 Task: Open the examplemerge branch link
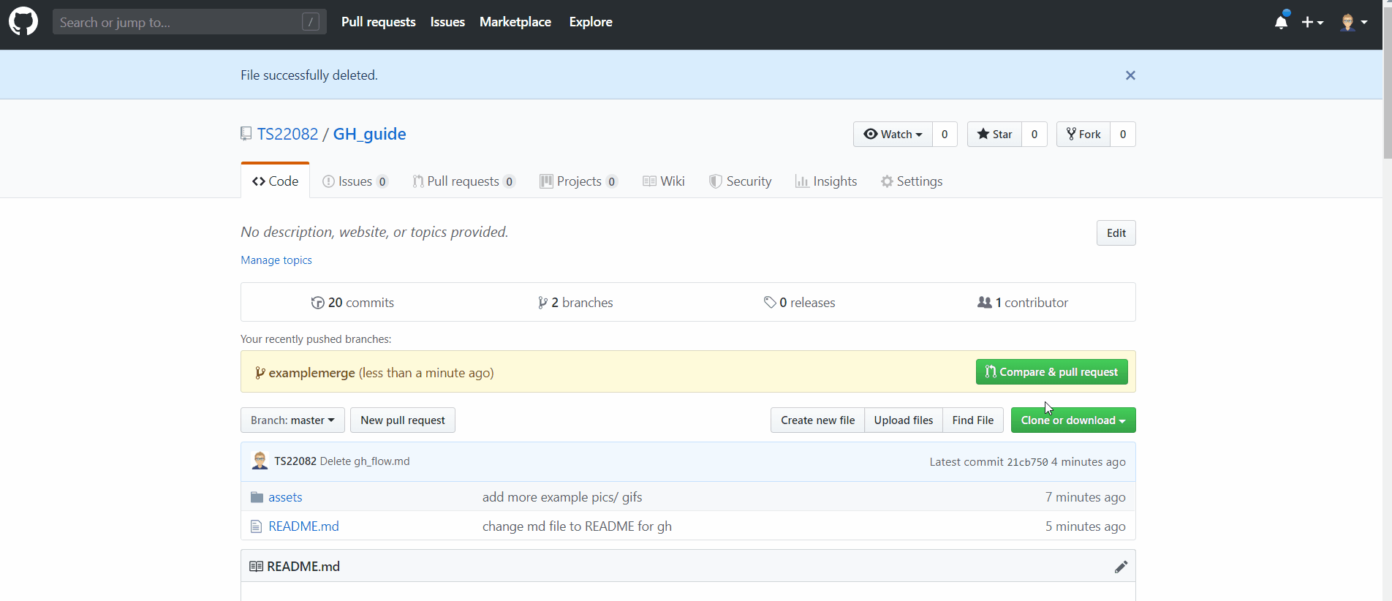point(311,373)
